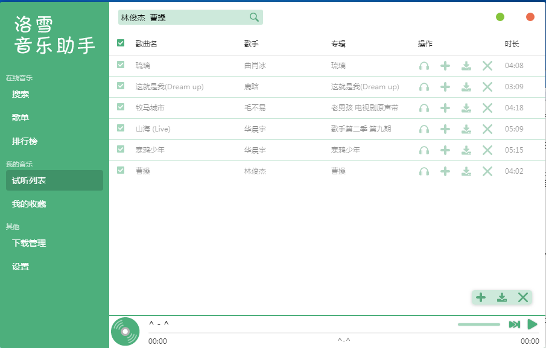Close the app with red circle button
The image size is (546, 348).
(x=530, y=17)
